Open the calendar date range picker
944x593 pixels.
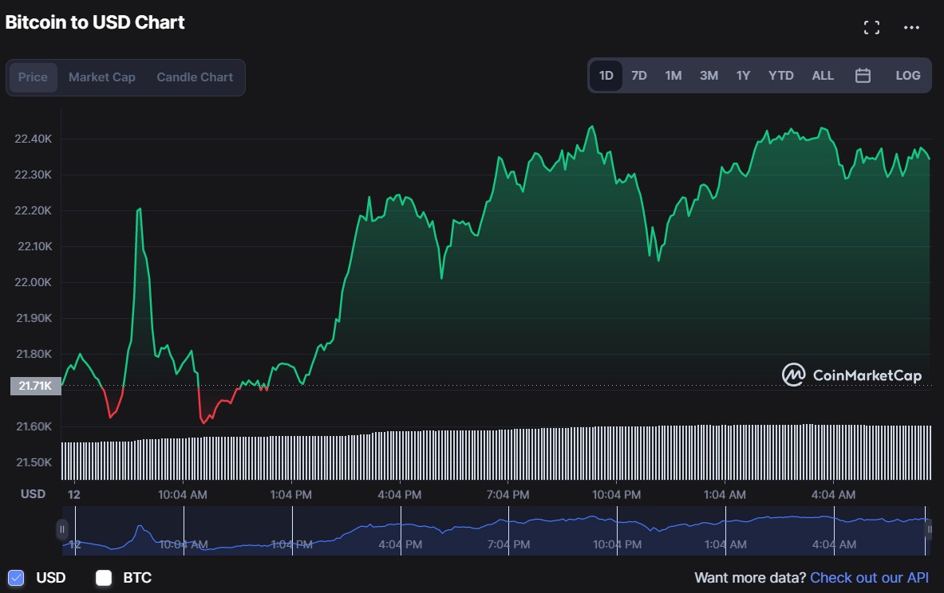[863, 76]
